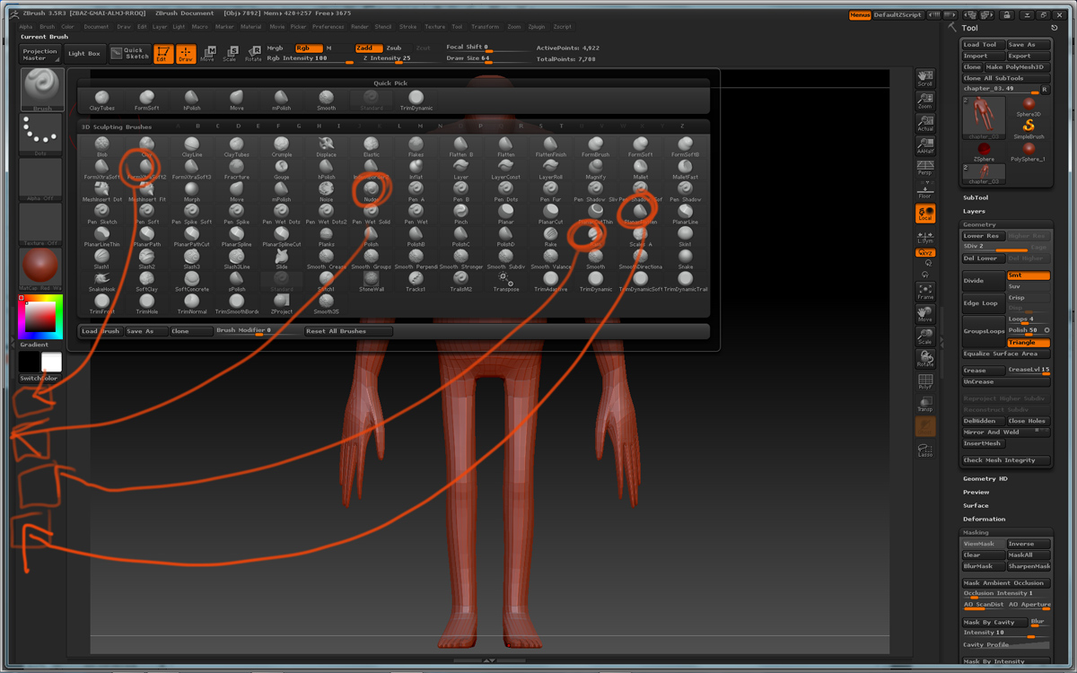Click the Zoom icon on right shelf

tap(924, 101)
